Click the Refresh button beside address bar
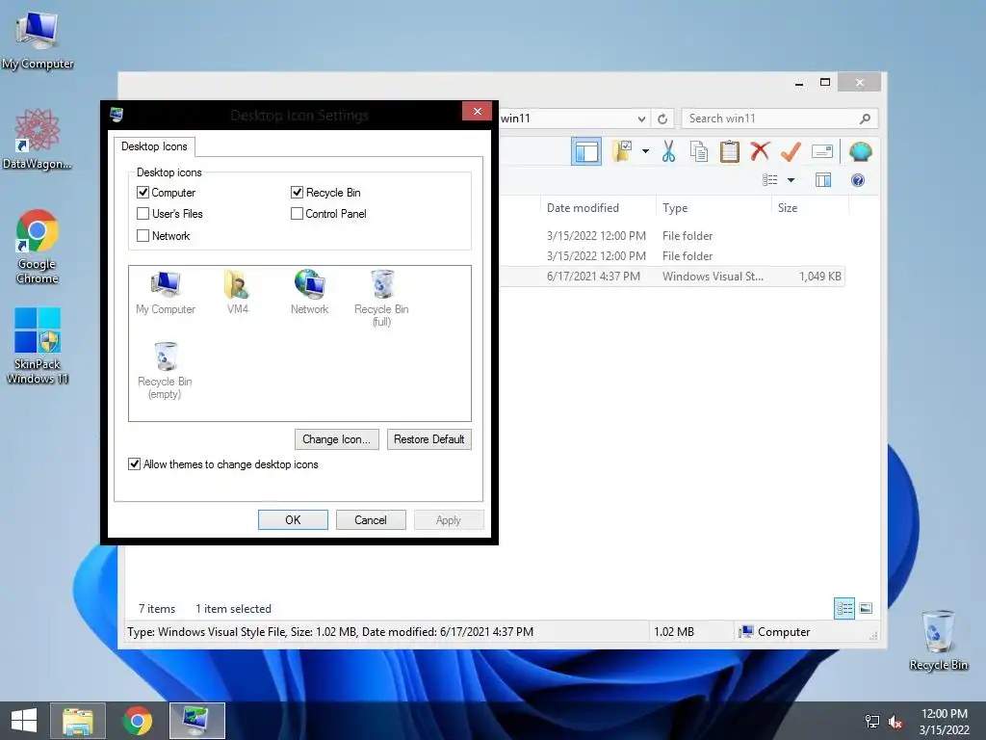The height and width of the screenshot is (740, 986). pyautogui.click(x=662, y=119)
